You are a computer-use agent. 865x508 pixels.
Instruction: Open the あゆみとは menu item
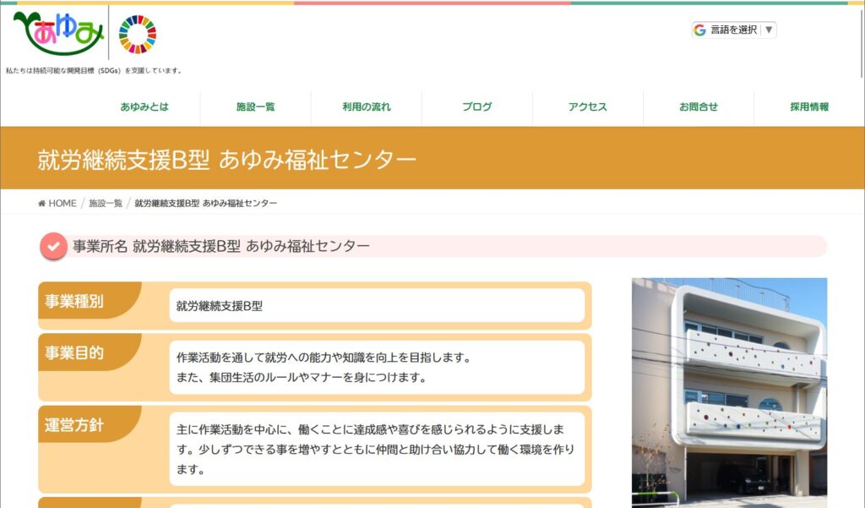(x=144, y=107)
